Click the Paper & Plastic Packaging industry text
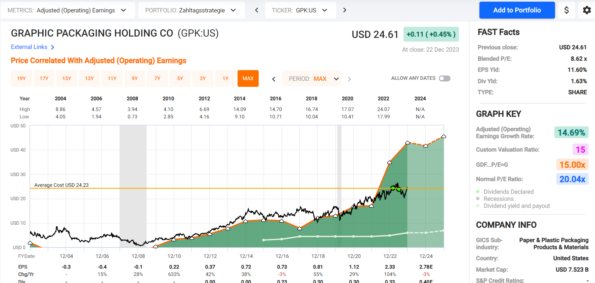 click(x=554, y=244)
